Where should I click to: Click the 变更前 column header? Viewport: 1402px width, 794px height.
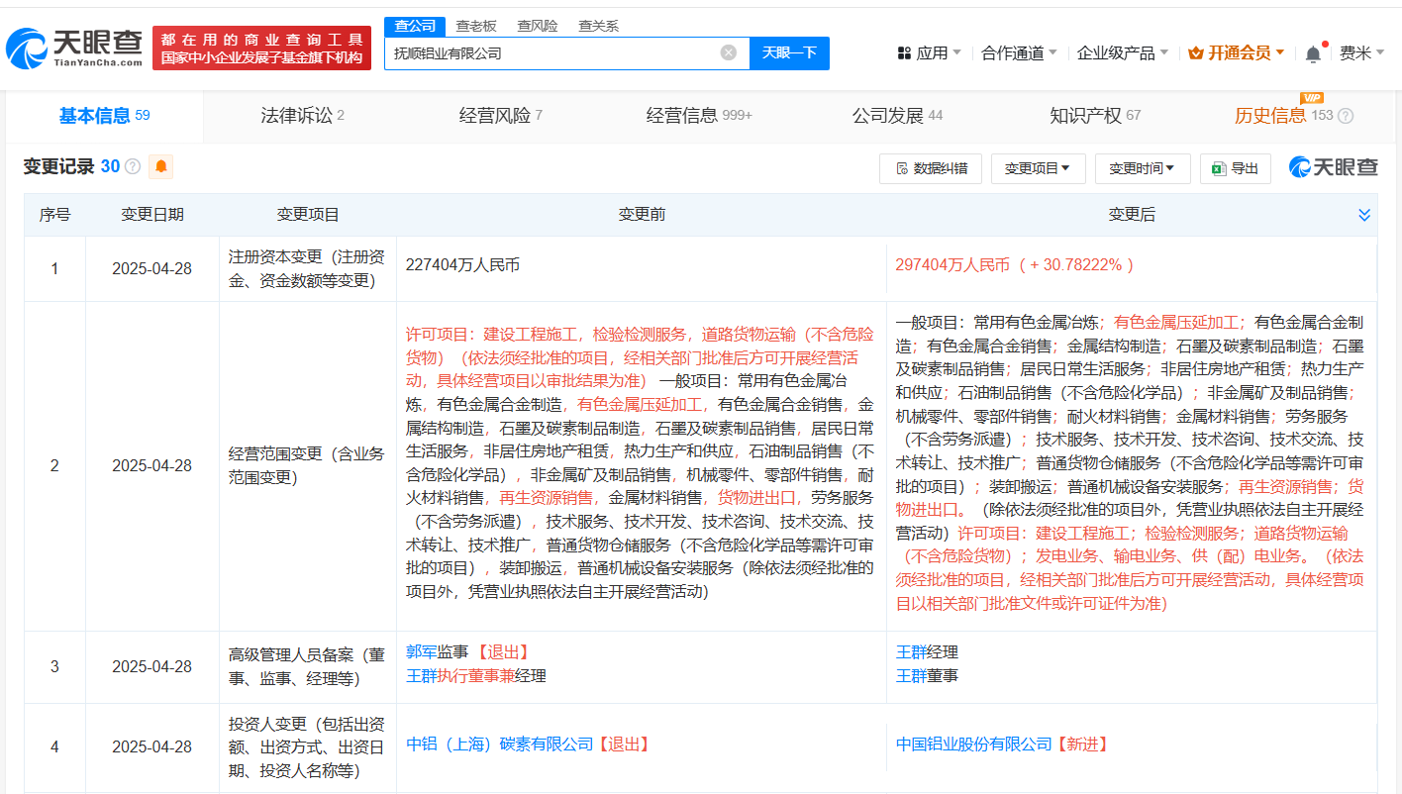[642, 215]
